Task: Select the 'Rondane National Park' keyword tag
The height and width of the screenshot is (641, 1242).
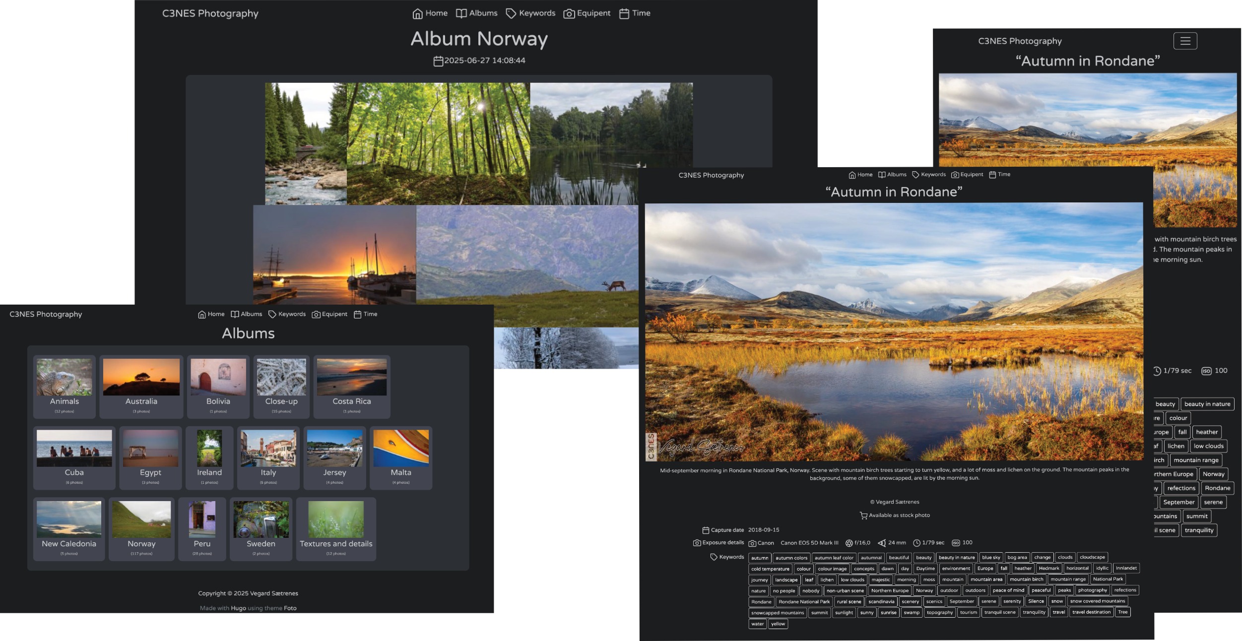Action: point(804,602)
